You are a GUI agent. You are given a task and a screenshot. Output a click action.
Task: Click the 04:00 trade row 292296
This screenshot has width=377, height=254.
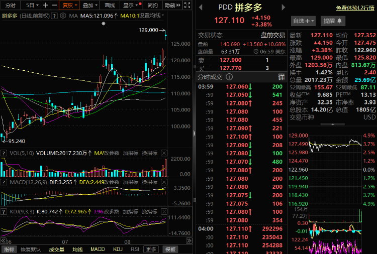tap(241, 229)
